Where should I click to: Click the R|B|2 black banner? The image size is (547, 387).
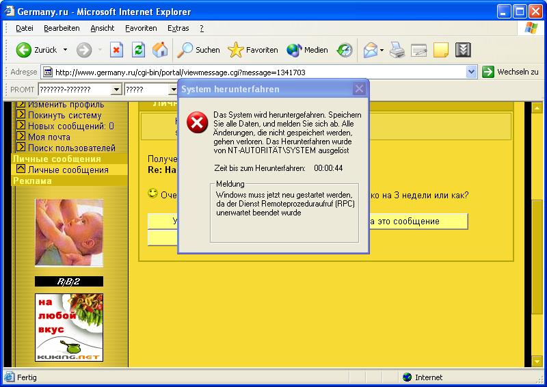click(69, 282)
